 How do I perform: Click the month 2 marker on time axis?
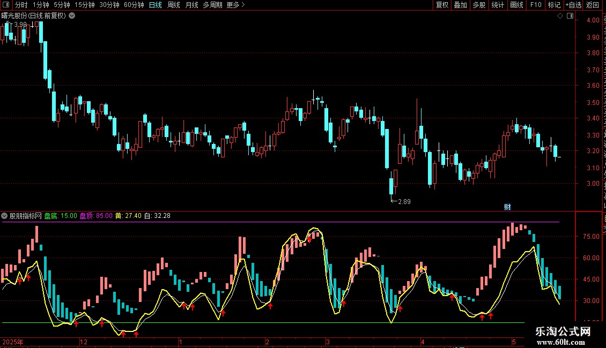(267, 342)
